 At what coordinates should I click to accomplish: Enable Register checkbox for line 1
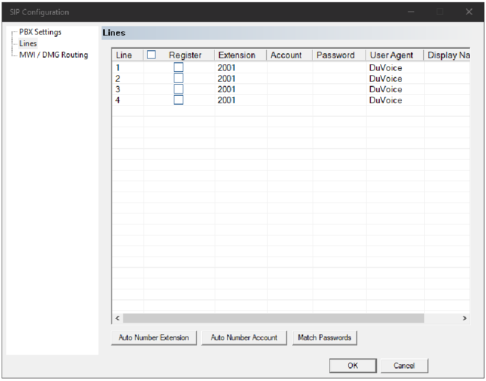[x=179, y=68]
